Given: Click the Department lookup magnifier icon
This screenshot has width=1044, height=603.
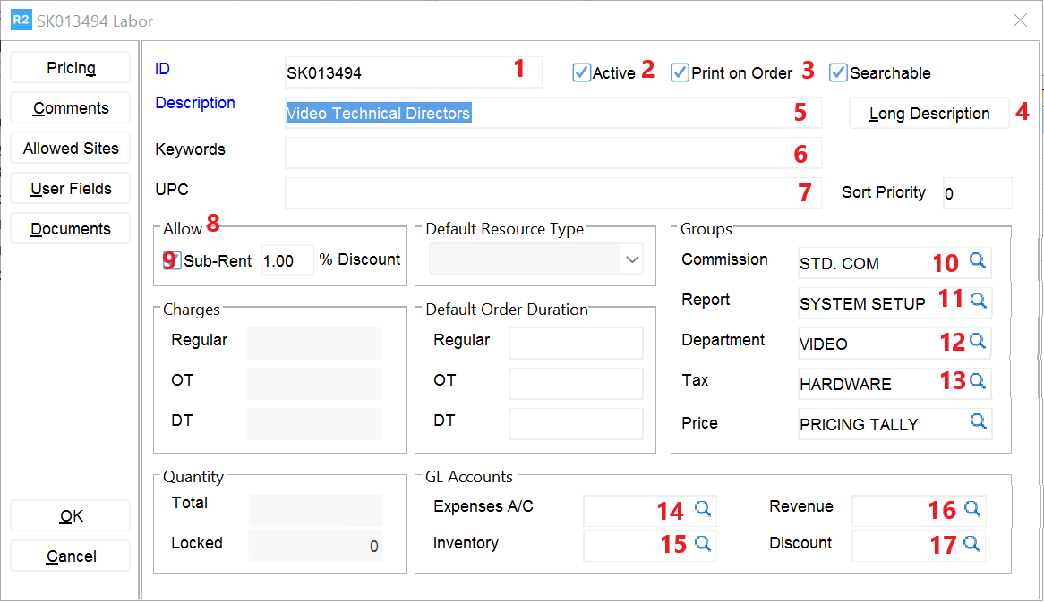Looking at the screenshot, I should (978, 341).
